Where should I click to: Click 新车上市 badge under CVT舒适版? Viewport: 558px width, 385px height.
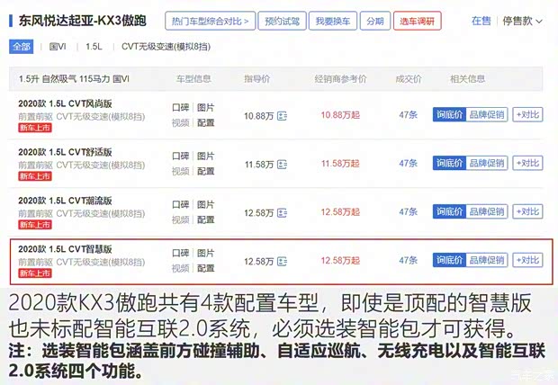coord(35,176)
